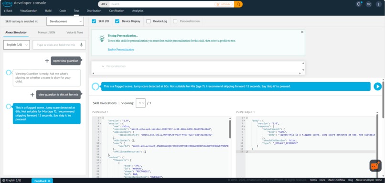This screenshot has width=385, height=183.
Task: Dismiss the Feedback tab with its X
Action: pos(49,181)
